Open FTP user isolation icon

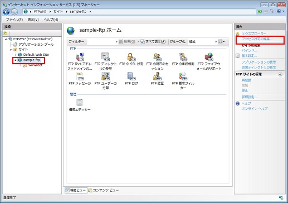[x=105, y=81]
